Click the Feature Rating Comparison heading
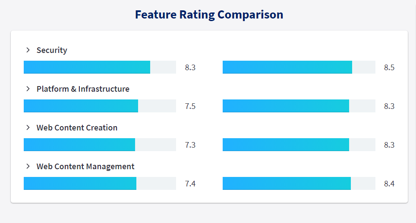The height and width of the screenshot is (223, 416). click(209, 15)
